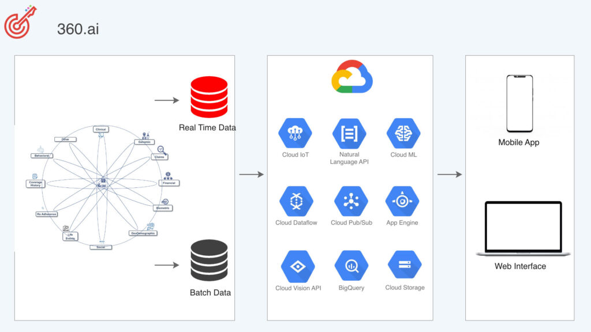The width and height of the screenshot is (591, 332).
Task: Click the "Real Time Data" caption
Action: (207, 127)
